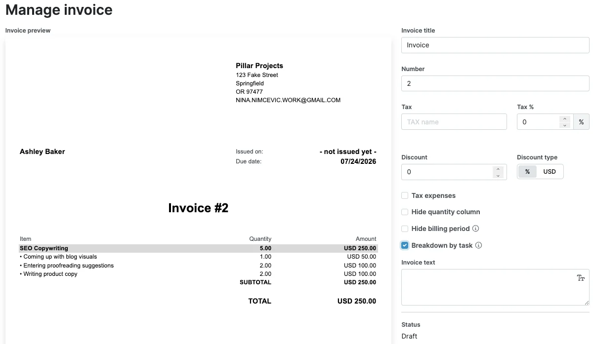Click the Amount column header

click(366, 239)
